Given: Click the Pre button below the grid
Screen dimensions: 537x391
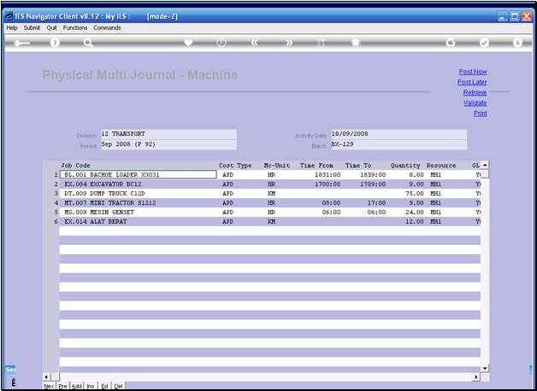Looking at the screenshot, I should (x=62, y=386).
